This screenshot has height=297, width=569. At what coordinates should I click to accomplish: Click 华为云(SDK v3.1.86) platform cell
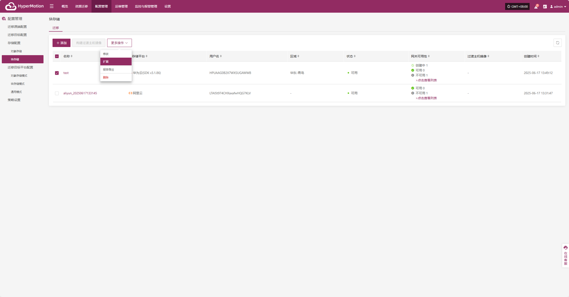(x=146, y=73)
